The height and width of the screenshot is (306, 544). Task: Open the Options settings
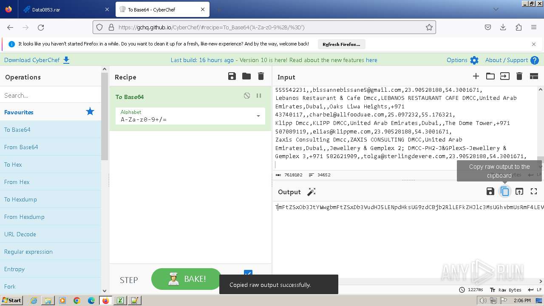[462, 60]
